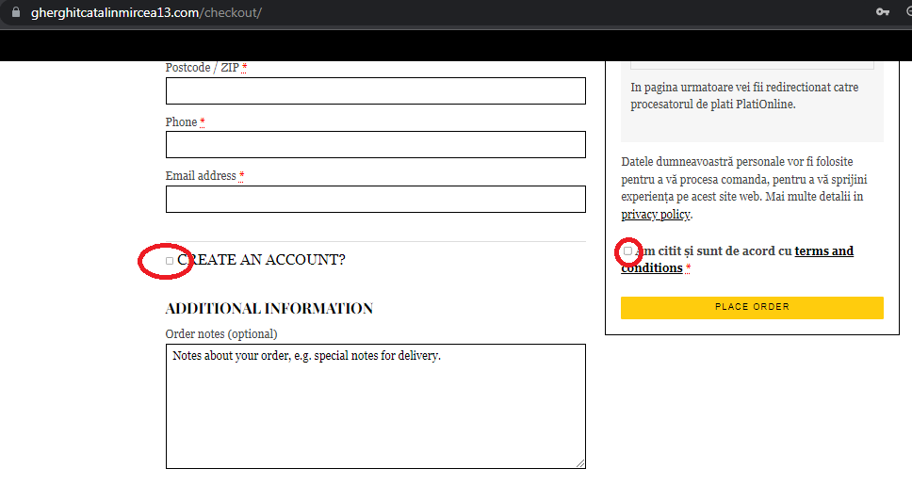This screenshot has height=485, width=912.
Task: Focus the Postcode / ZIP field
Action: click(375, 91)
